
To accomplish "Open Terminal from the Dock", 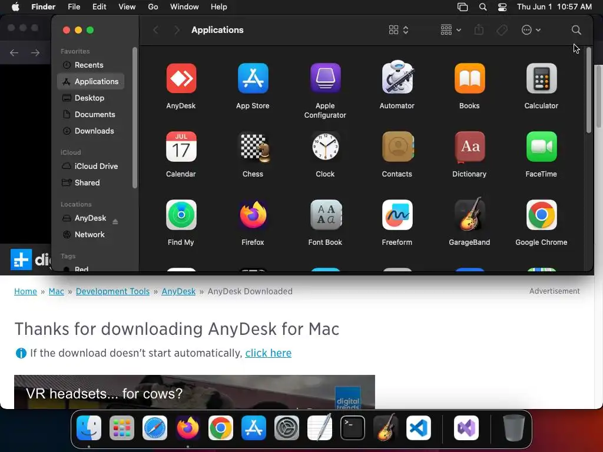I will pos(353,428).
